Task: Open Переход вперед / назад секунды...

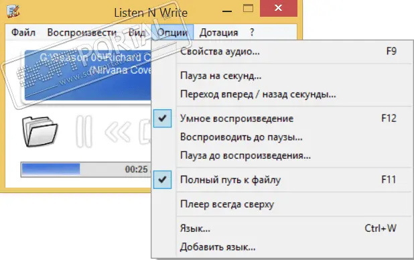Action: (282, 94)
